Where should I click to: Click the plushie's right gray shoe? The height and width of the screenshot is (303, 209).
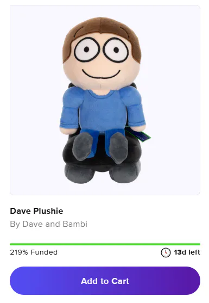[x=118, y=148]
